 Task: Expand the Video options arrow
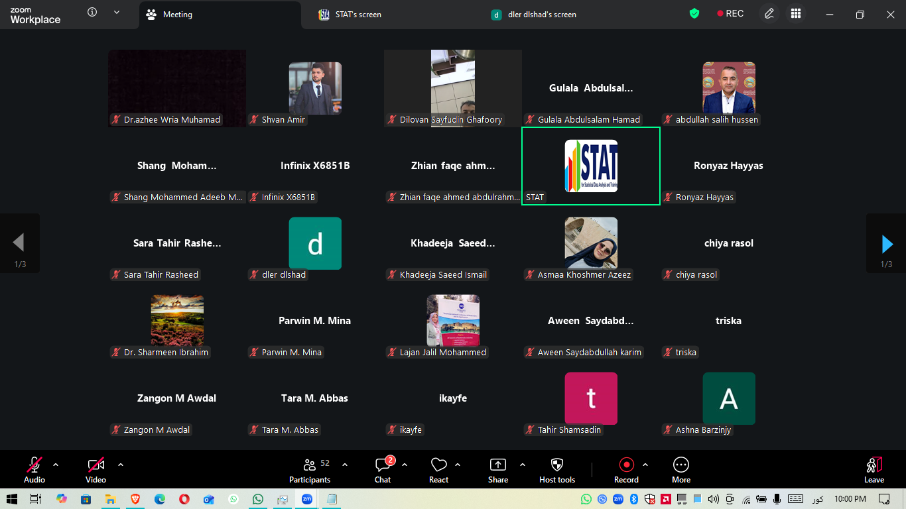pos(121,465)
